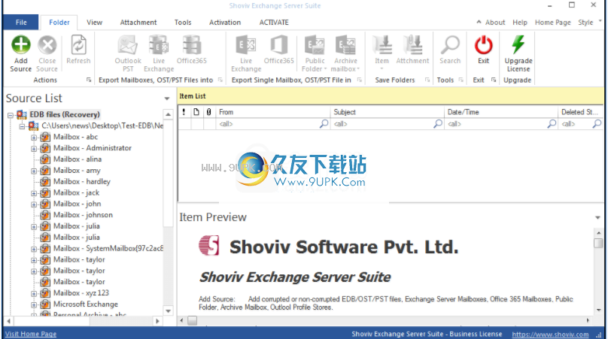Open the Home Page link in ribbon
Screen dimensions: 608x339
pos(553,23)
